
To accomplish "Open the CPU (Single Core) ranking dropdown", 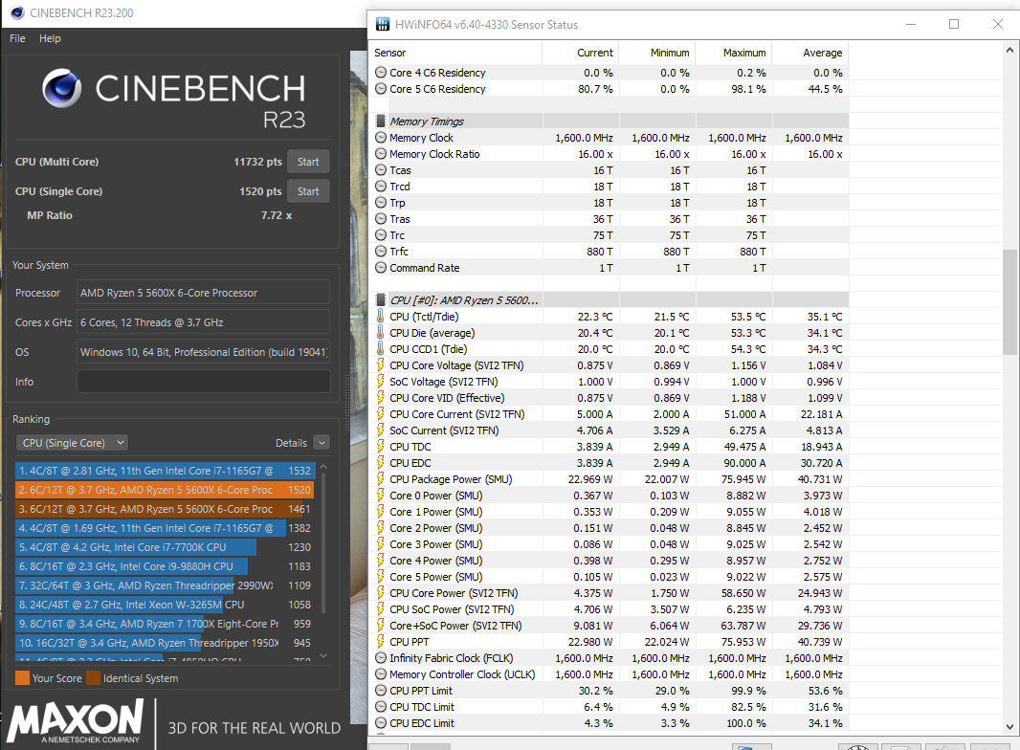I will 72,443.
